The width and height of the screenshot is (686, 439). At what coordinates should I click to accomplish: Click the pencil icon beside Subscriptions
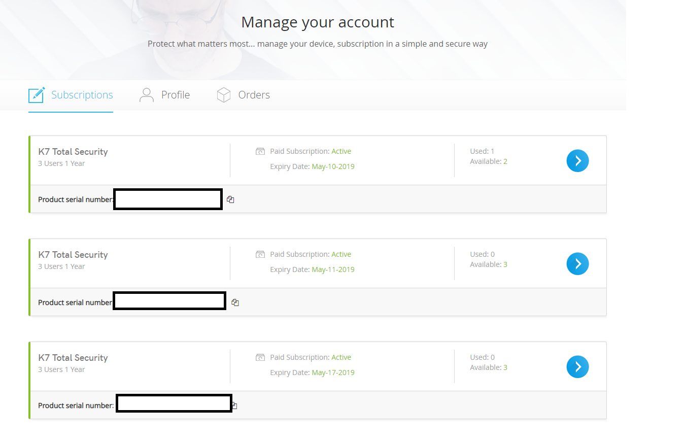[x=37, y=95]
